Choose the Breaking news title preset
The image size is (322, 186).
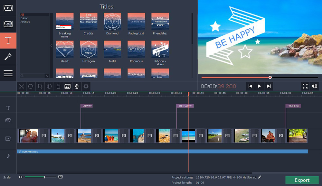(x=65, y=22)
